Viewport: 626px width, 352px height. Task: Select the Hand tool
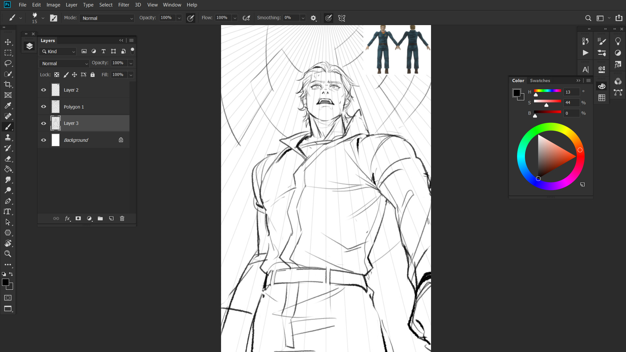(x=8, y=243)
